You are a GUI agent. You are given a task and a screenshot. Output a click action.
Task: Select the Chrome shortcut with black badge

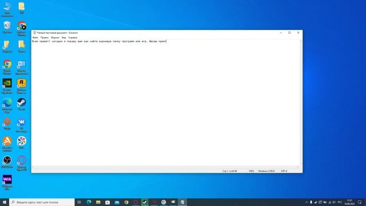pos(22,29)
